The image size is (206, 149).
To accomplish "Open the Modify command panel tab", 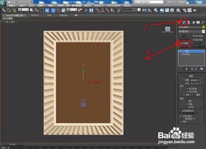I will (184, 23).
